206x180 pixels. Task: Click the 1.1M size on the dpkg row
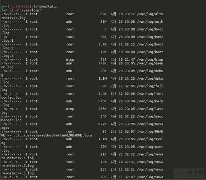click(103, 78)
